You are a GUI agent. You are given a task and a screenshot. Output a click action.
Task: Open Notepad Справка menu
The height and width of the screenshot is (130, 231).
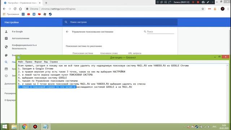[x=54, y=62]
